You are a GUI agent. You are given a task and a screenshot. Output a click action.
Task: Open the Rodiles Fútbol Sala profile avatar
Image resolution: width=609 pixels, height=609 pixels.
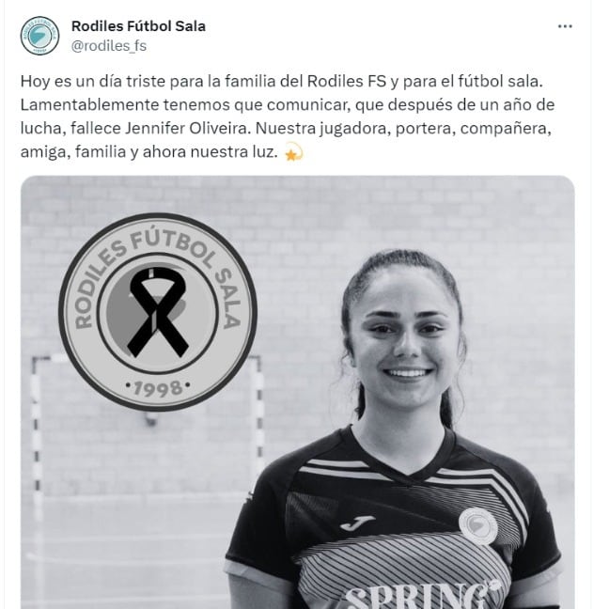[x=39, y=36]
